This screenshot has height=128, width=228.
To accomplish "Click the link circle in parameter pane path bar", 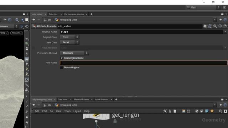I will 225,20.
